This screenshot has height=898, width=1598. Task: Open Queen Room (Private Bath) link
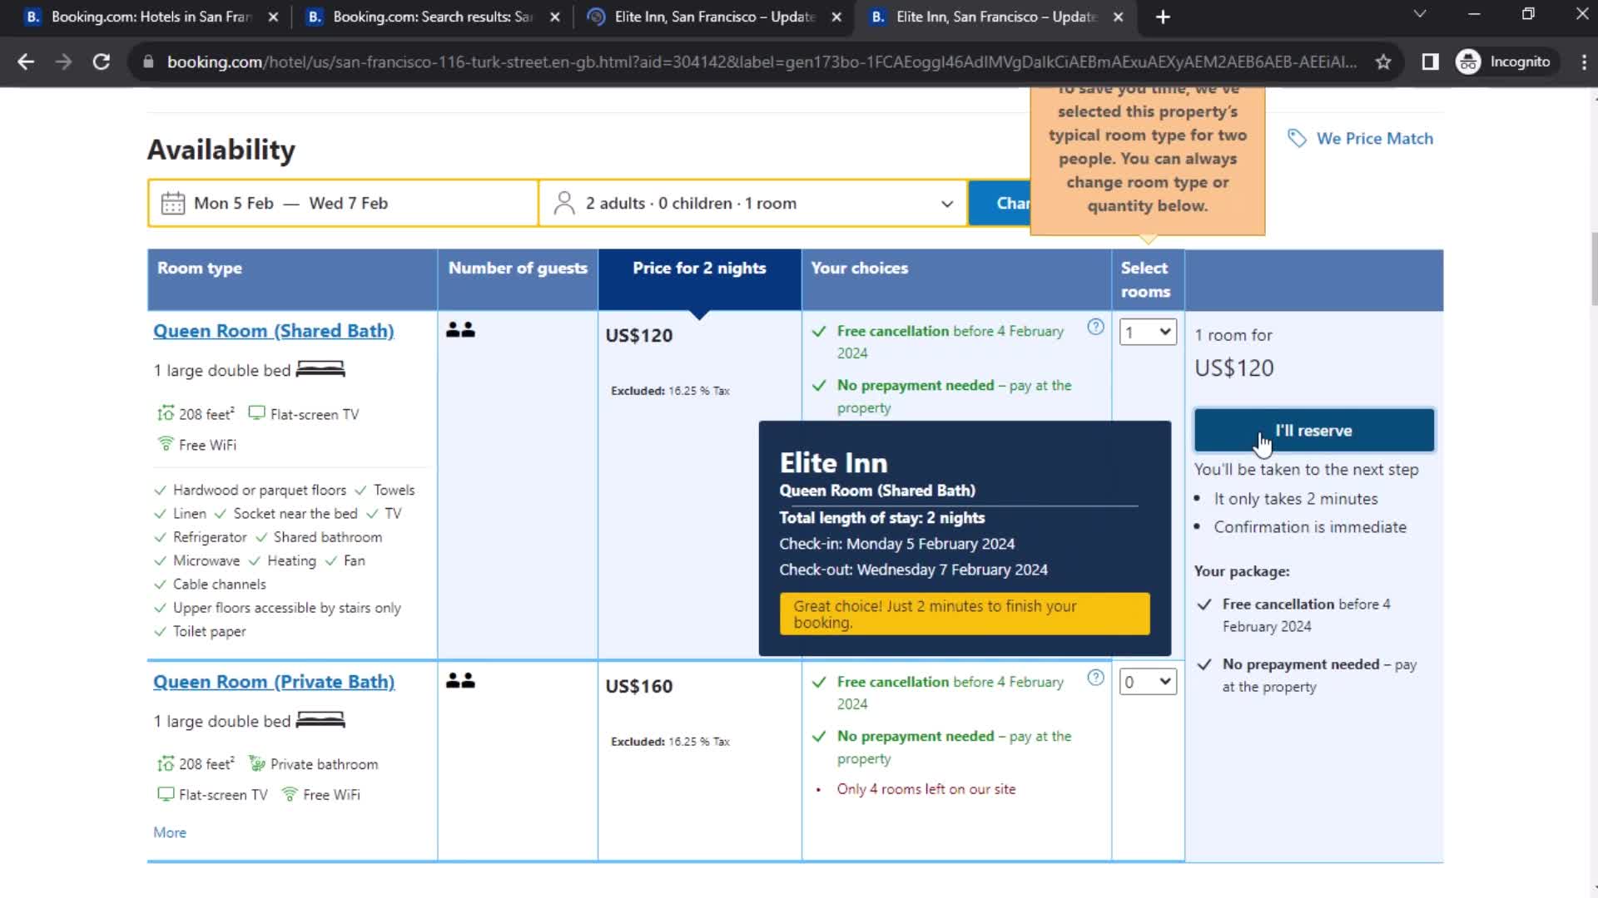pos(274,681)
